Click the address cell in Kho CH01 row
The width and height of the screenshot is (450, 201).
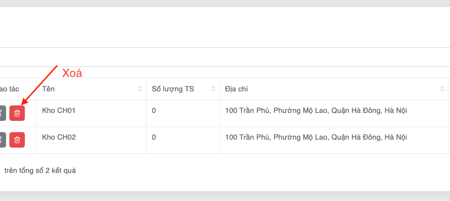pos(316,111)
